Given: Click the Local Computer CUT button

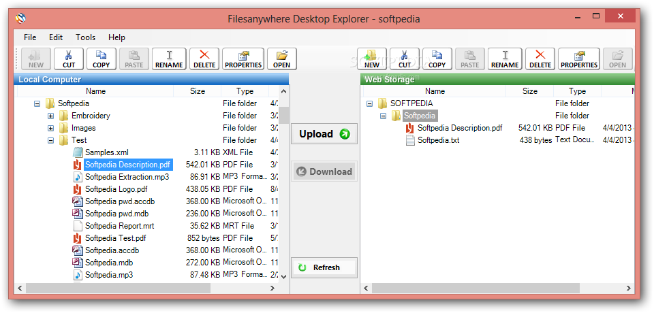Looking at the screenshot, I should tap(69, 59).
